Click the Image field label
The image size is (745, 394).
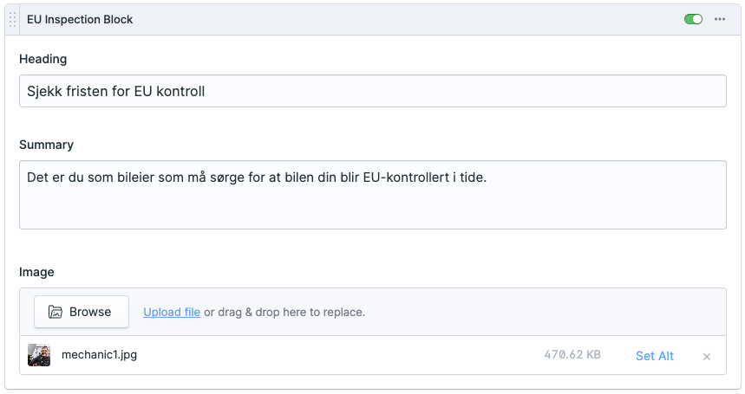coord(36,272)
